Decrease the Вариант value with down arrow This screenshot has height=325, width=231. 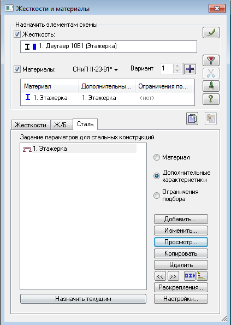point(177,72)
